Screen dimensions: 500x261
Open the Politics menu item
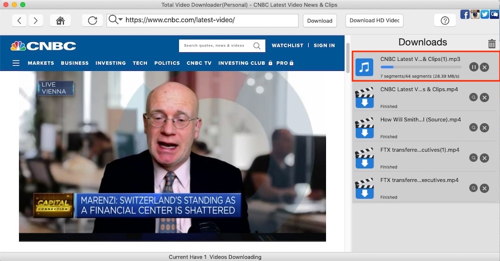click(x=167, y=63)
